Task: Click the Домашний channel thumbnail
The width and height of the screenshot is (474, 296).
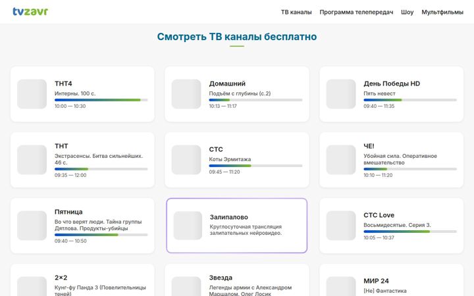Action: (x=186, y=94)
